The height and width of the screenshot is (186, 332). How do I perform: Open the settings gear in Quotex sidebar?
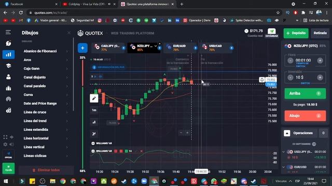pos(5,144)
